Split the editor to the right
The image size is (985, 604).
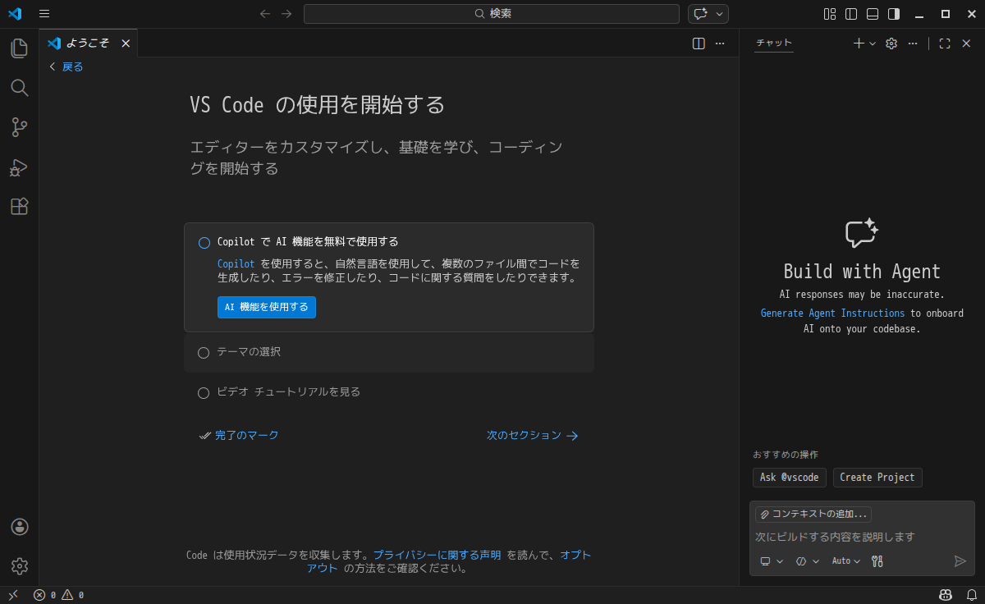(699, 43)
